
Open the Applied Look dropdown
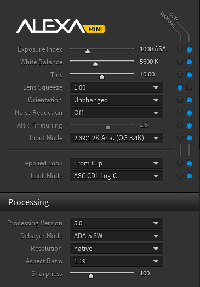(116, 163)
